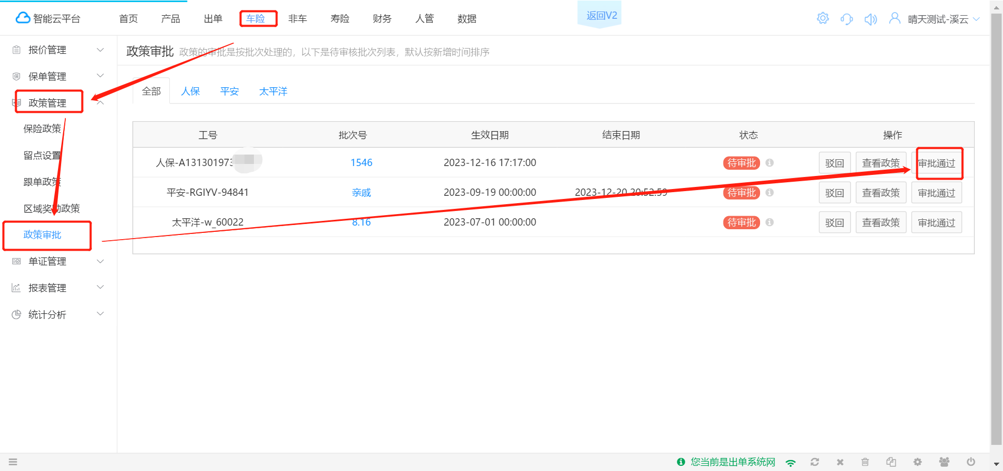Click the 报表管理 chart icon
1003x471 pixels.
coord(16,288)
